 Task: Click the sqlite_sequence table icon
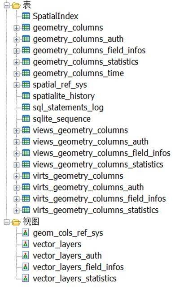pyautogui.click(x=26, y=119)
